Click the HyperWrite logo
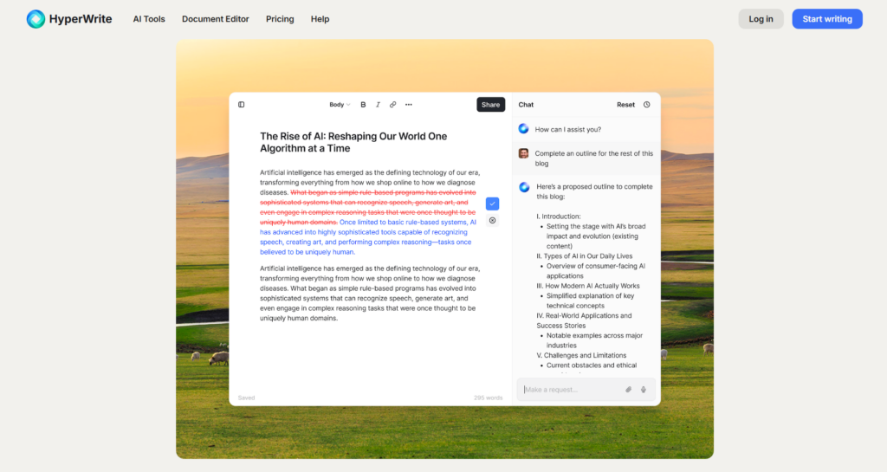The image size is (887, 472). (x=69, y=19)
